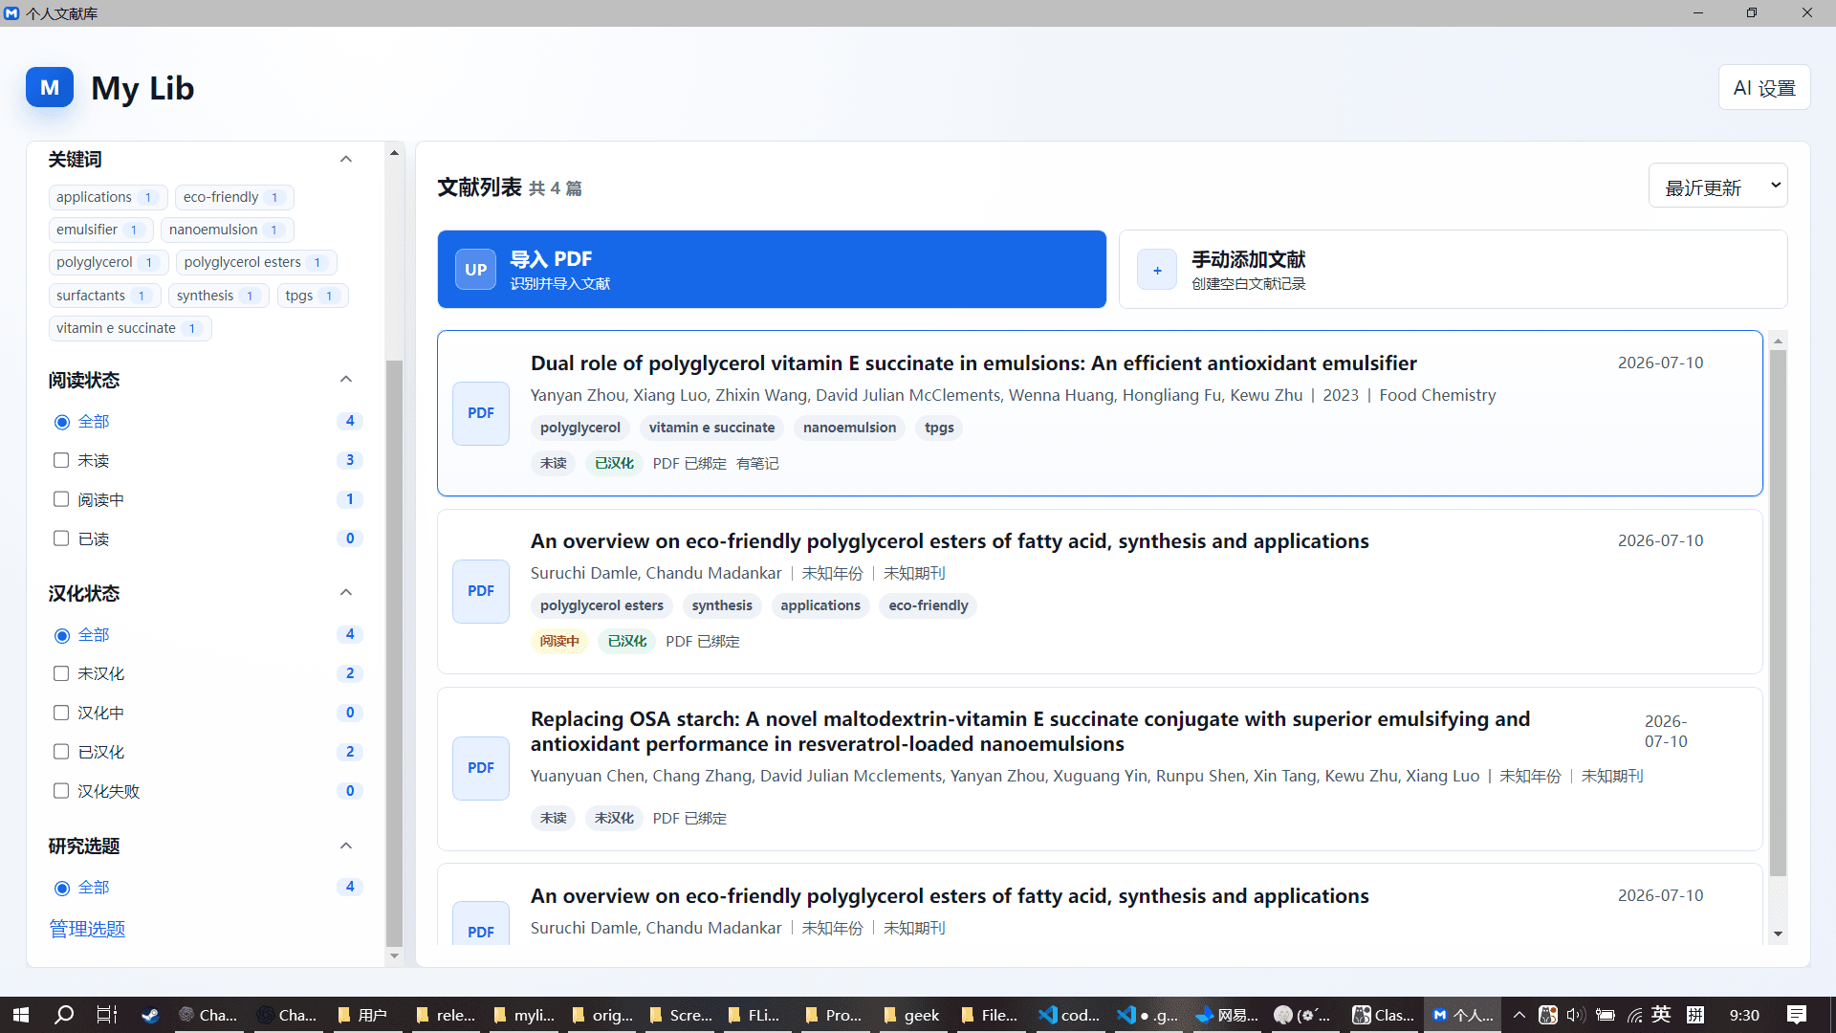Viewport: 1836px width, 1033px height.
Task: Select 全部 under 汉化状态
Action: coord(63,635)
